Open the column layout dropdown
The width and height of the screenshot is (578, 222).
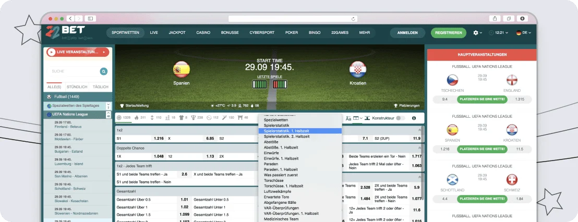(x=357, y=118)
